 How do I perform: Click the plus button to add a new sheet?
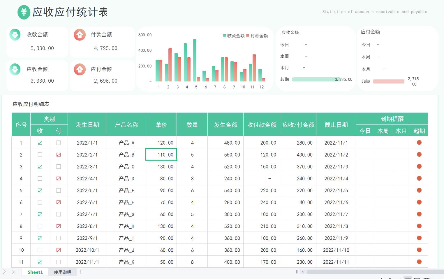pos(81,272)
